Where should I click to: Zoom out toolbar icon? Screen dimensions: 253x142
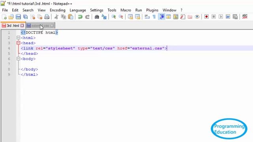coord(121,17)
